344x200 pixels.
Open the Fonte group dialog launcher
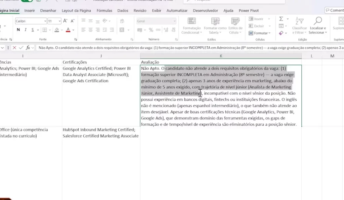point(76,40)
